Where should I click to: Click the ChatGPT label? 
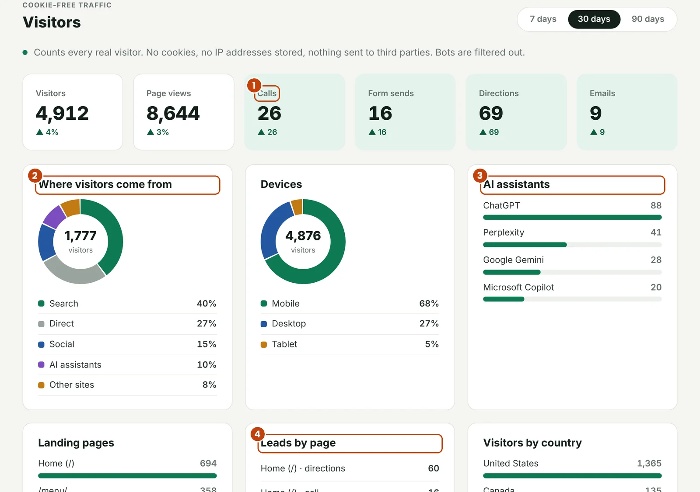(x=501, y=205)
